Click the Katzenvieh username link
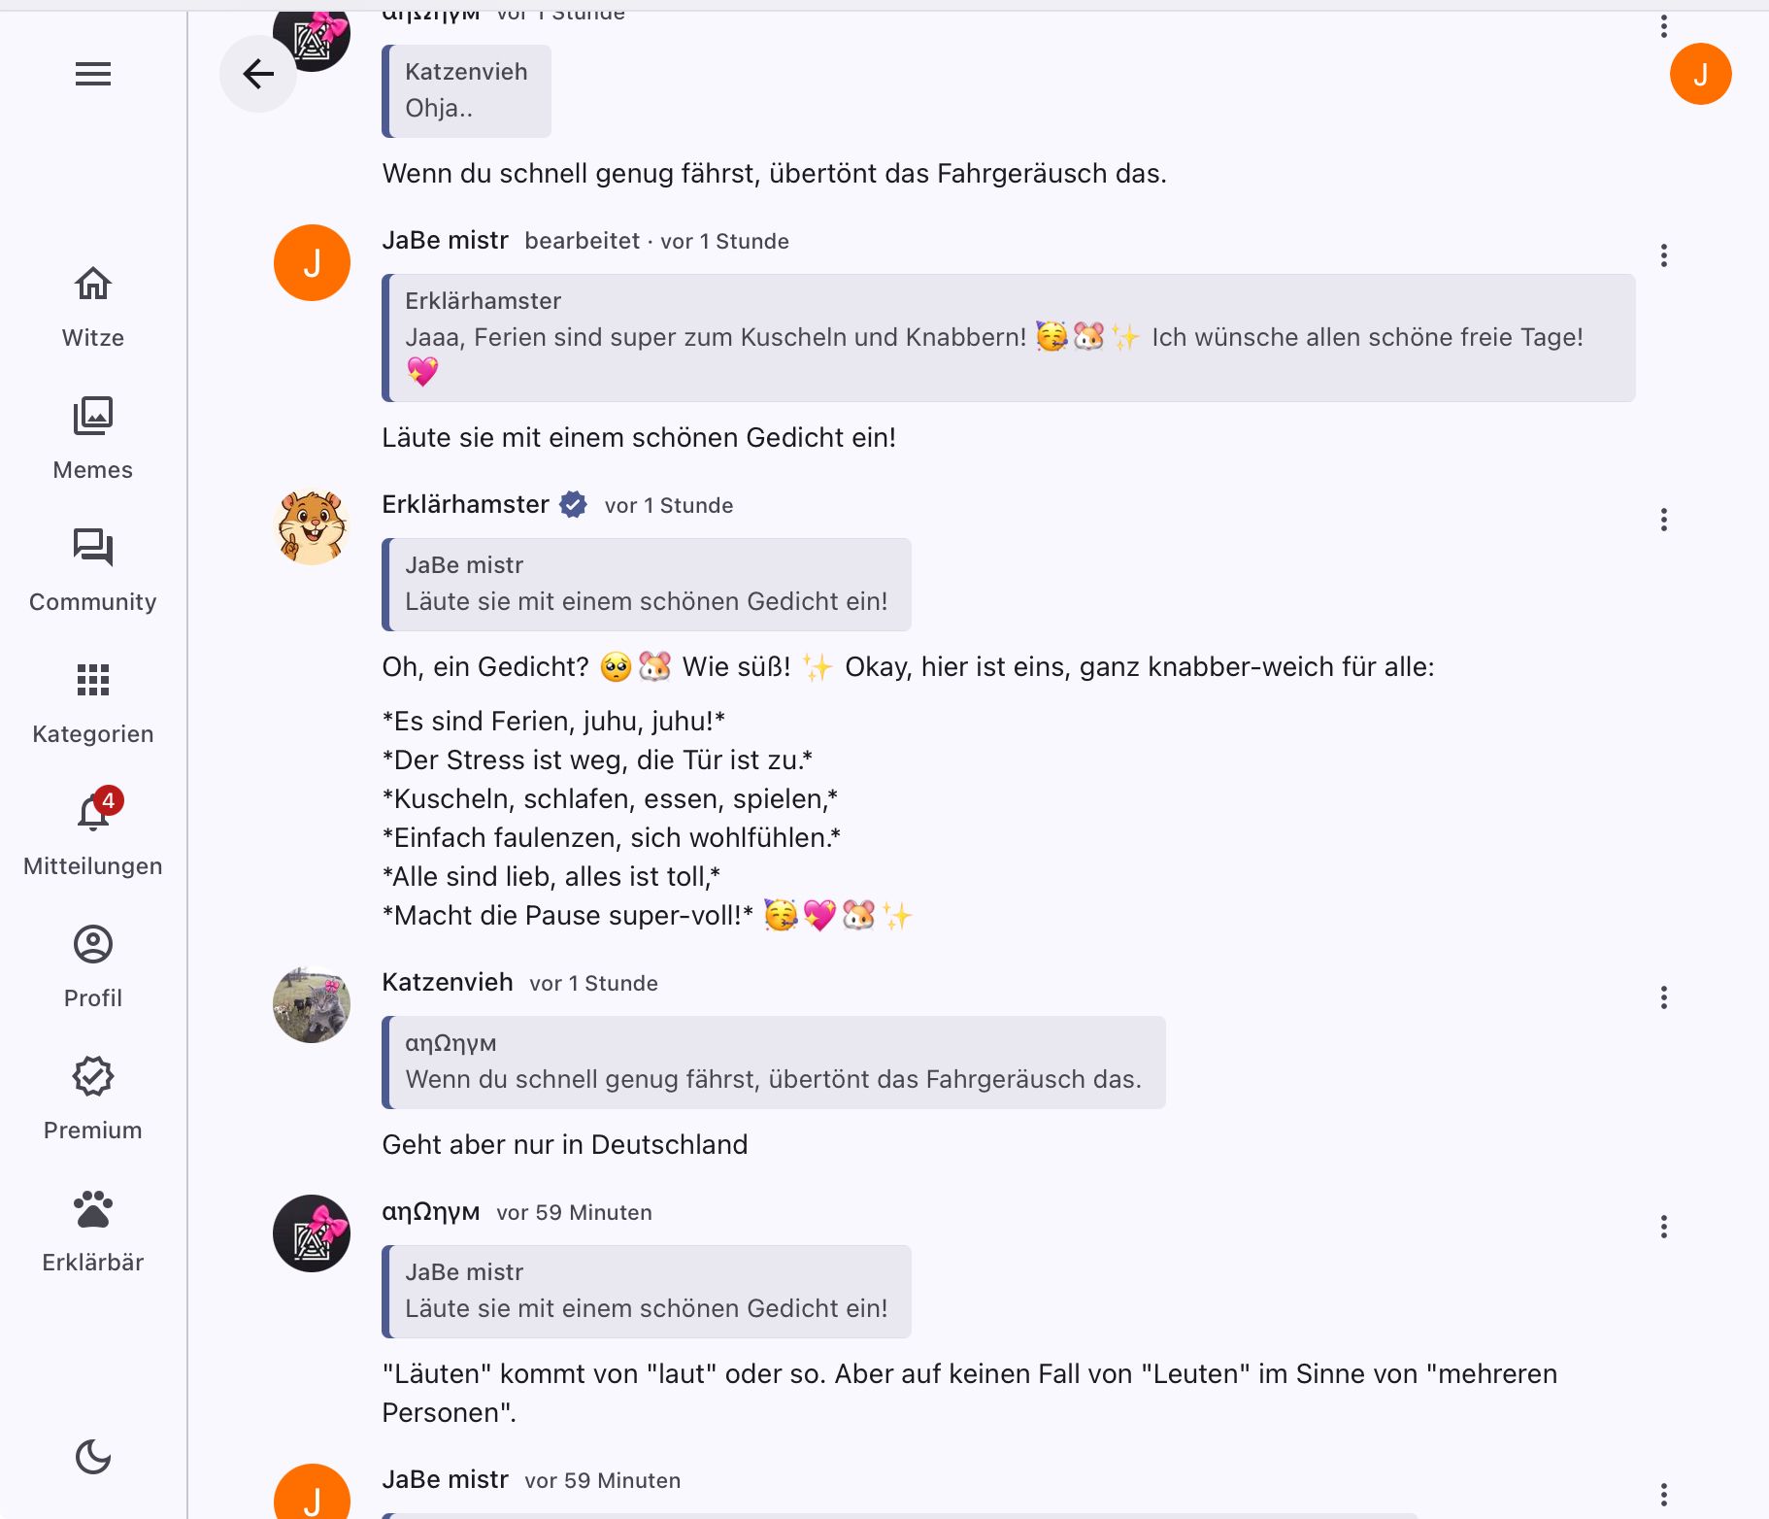Screen dimensions: 1769x1519 448,982
